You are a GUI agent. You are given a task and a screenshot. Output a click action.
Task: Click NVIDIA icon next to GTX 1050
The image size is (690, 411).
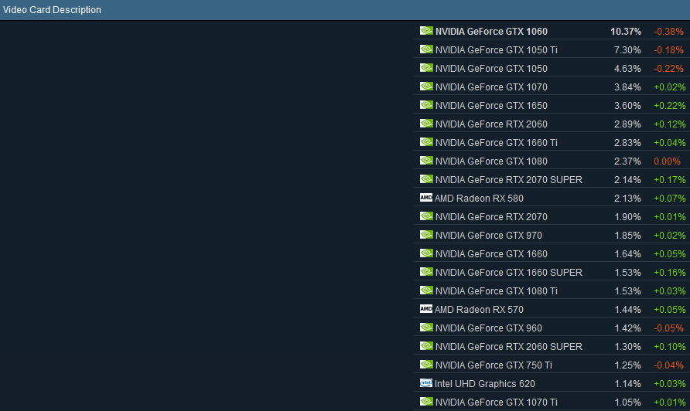426,68
